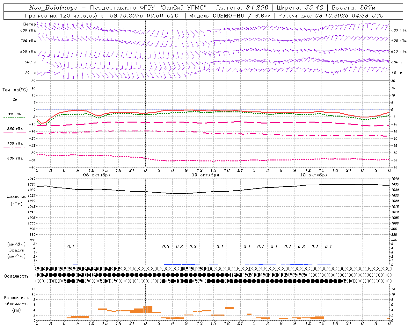Click the 'Осадки' precipitation label
The height and width of the screenshot is (326, 408).
coord(17,250)
